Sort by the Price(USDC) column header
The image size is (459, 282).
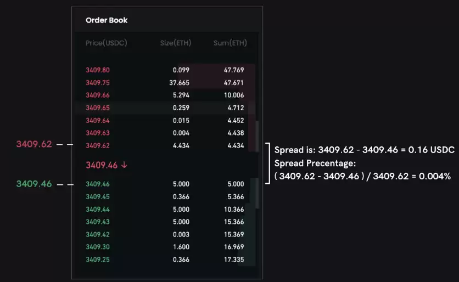106,43
